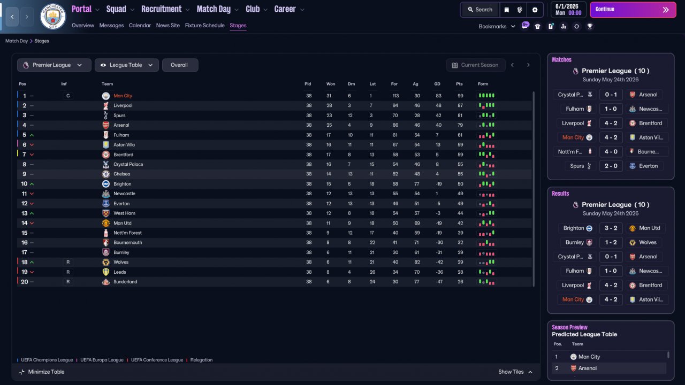
Task: Open the Brighton 3 - 2 Man Utd result score
Action: click(611, 228)
